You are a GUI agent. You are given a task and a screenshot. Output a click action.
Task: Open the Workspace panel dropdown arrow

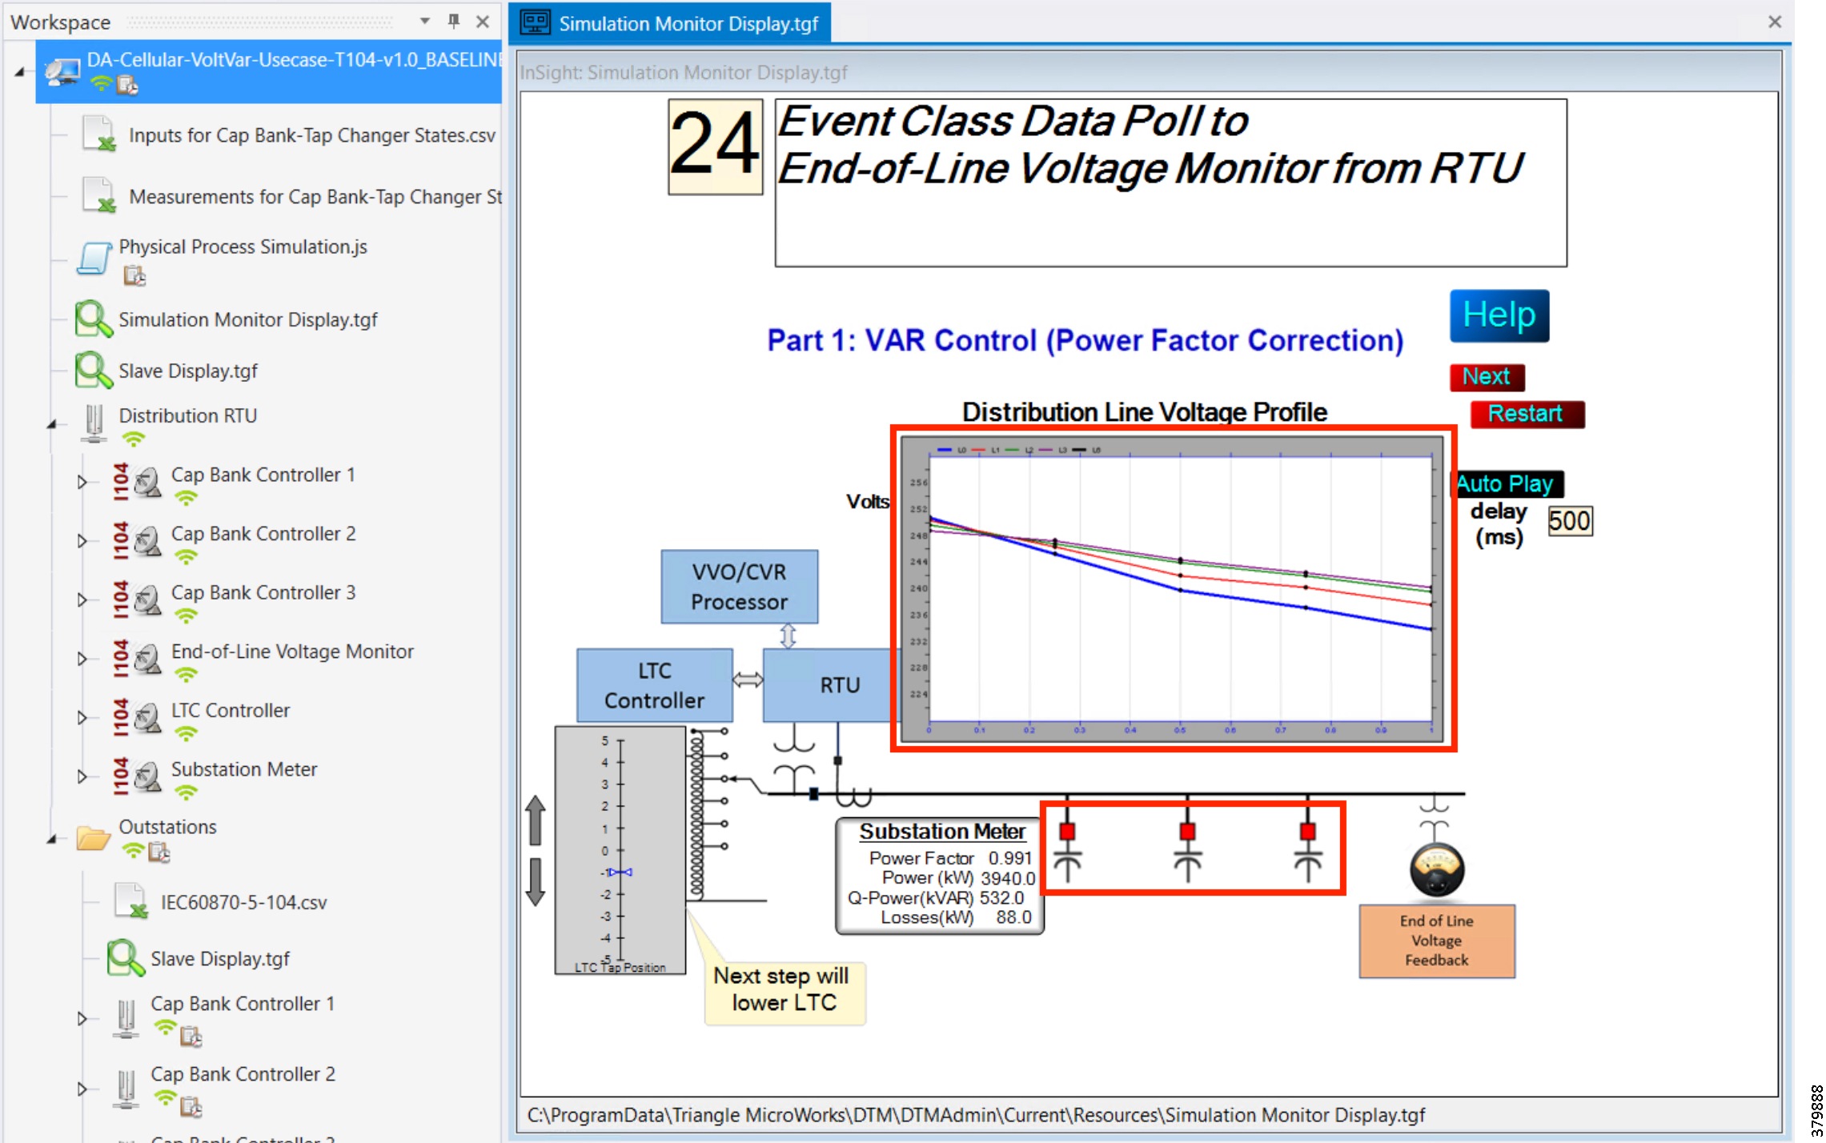(424, 22)
